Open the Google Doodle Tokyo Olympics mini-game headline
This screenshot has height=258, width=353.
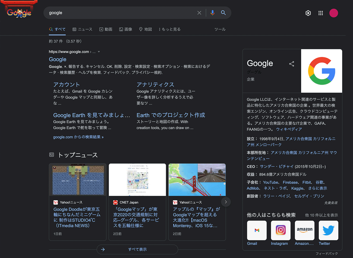[77, 217]
